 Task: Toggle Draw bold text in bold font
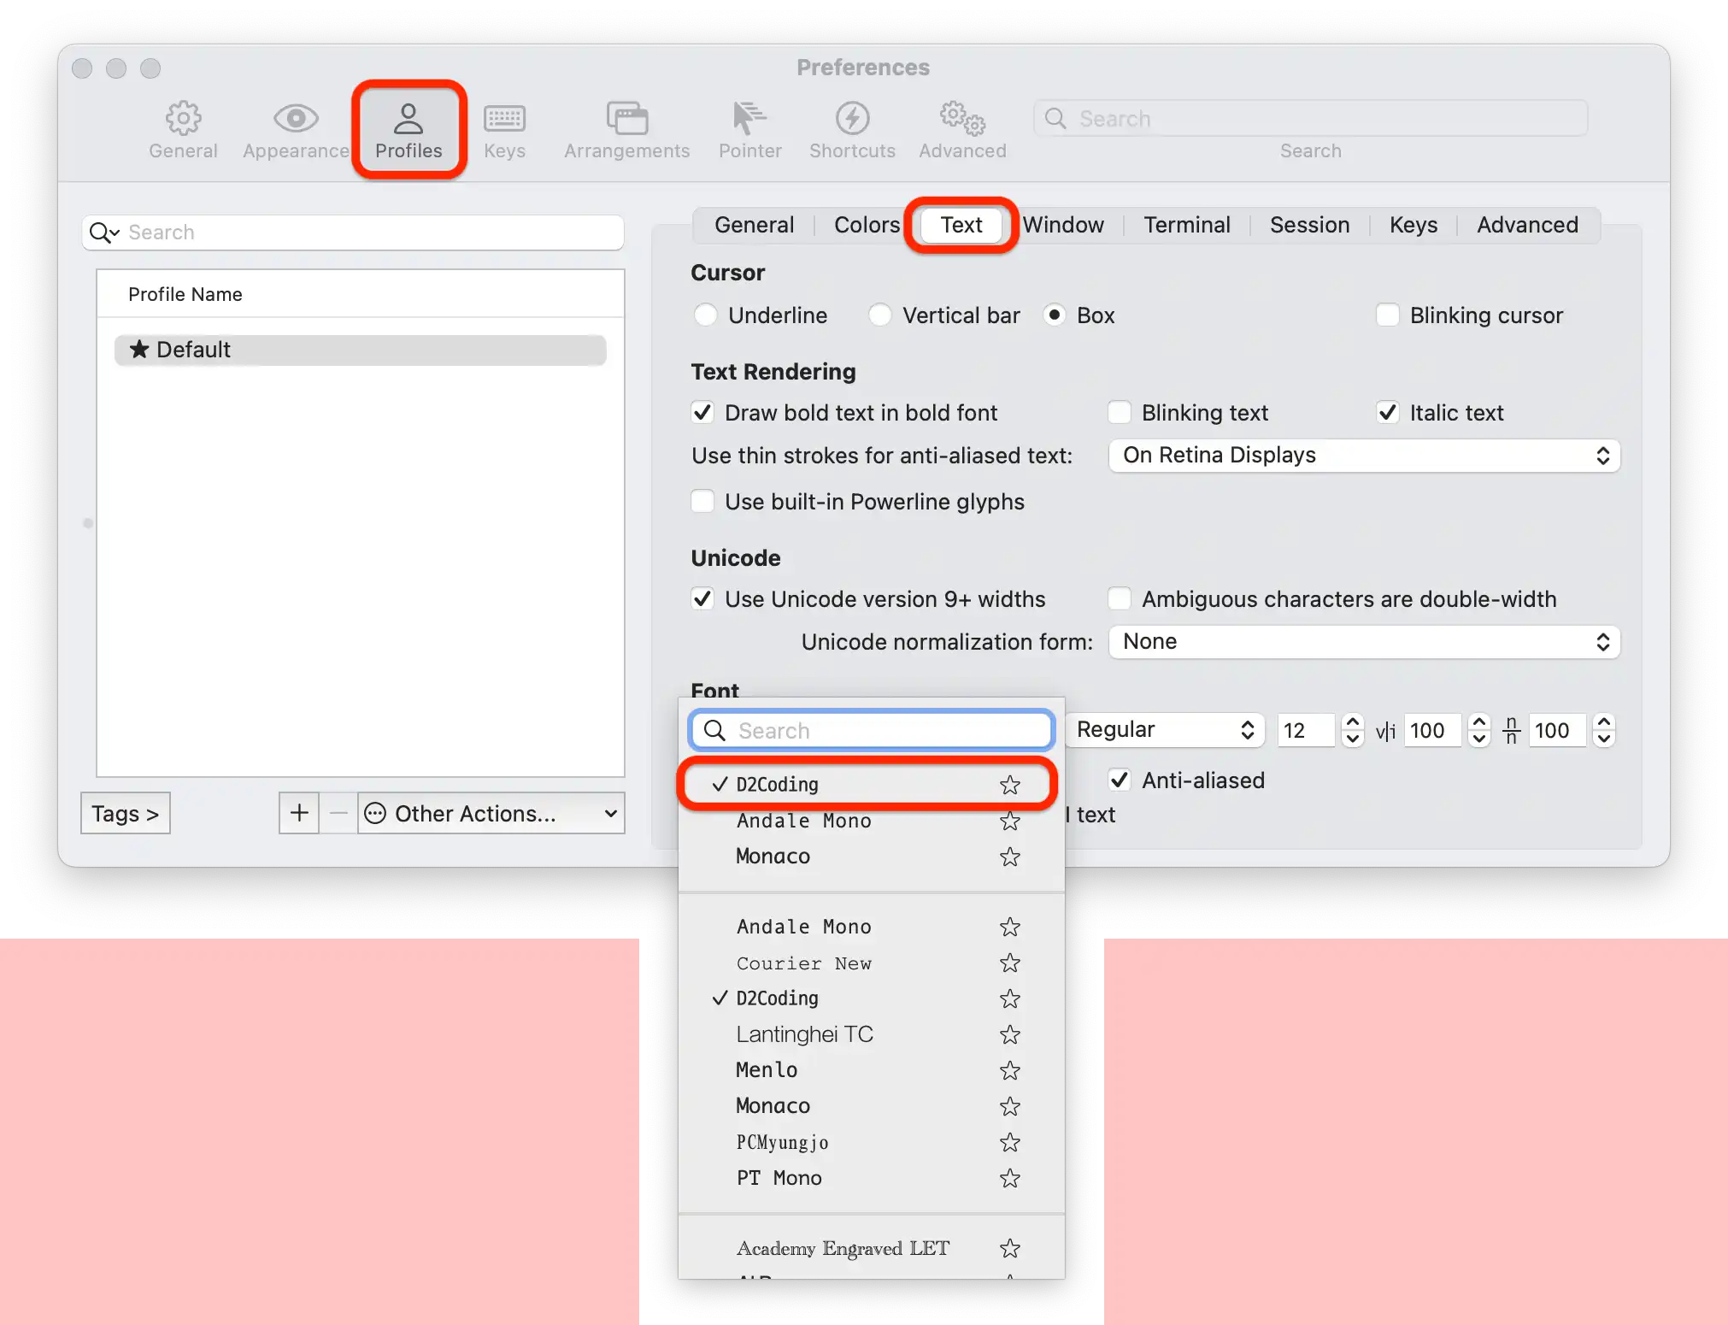tap(702, 413)
